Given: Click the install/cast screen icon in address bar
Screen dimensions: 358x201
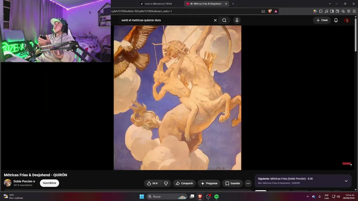Looking at the screenshot, I should [263, 11].
